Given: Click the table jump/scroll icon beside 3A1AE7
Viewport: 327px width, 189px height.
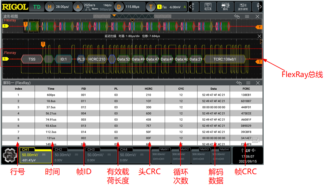Looking at the screenshot, I should (256, 140).
